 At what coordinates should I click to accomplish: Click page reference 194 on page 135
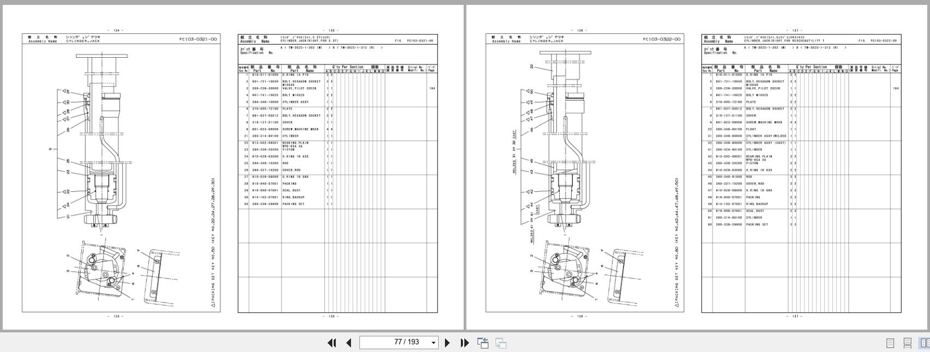(432, 88)
